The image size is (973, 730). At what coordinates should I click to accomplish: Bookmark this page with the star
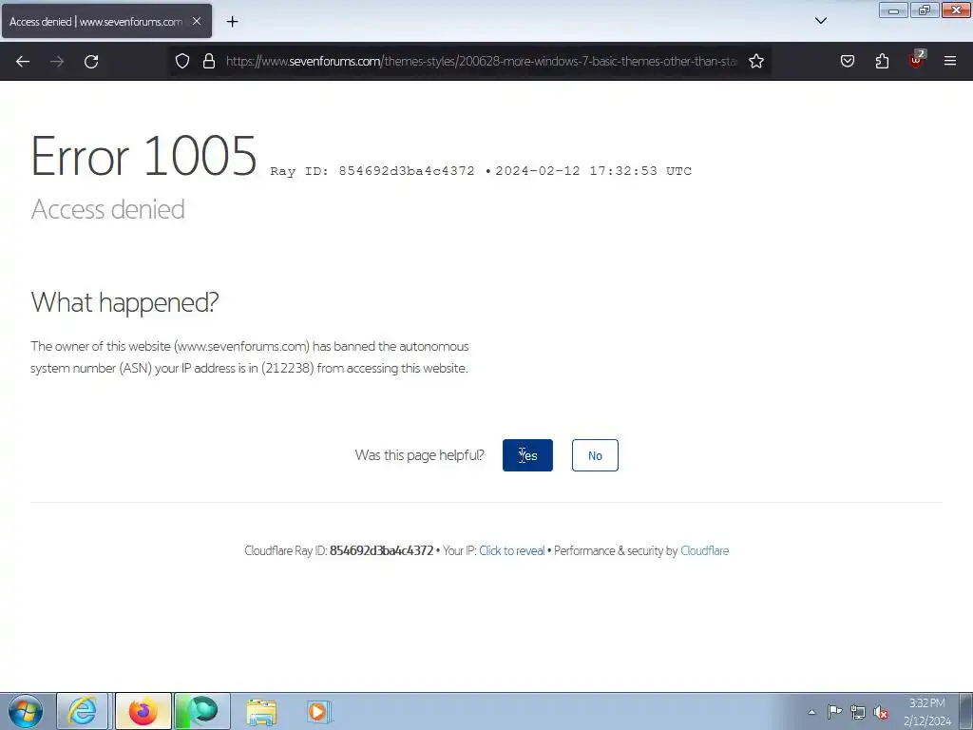click(755, 61)
